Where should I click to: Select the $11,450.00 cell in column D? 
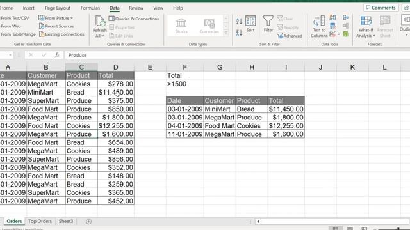tap(116, 92)
